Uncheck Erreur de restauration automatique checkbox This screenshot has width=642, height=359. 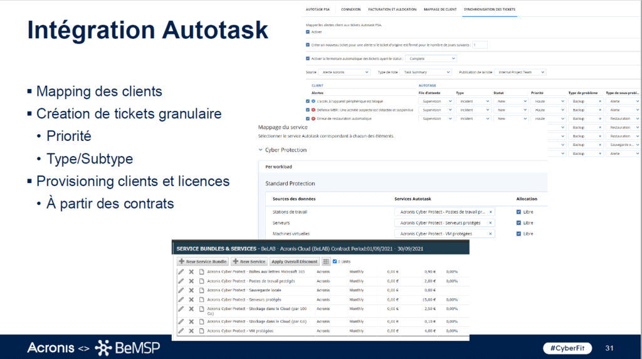pyautogui.click(x=308, y=118)
